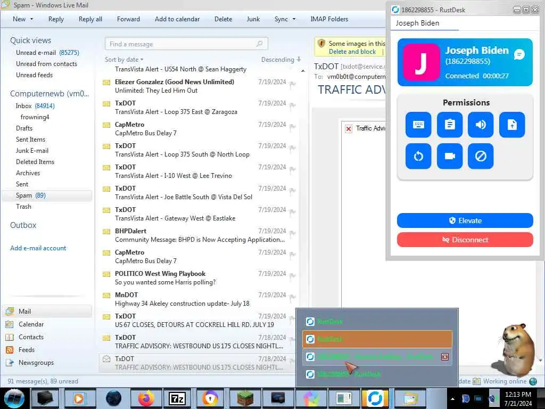This screenshot has width=545, height=409.
Task: Click envelope icon of MnDOT message
Action: [x=106, y=295]
